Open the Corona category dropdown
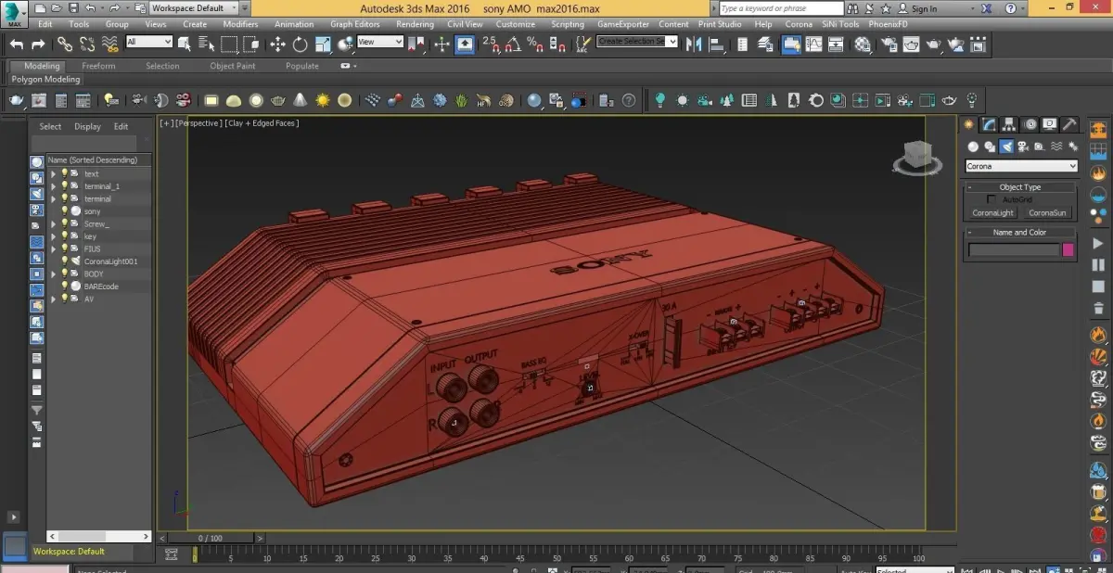The width and height of the screenshot is (1113, 573). [1021, 166]
